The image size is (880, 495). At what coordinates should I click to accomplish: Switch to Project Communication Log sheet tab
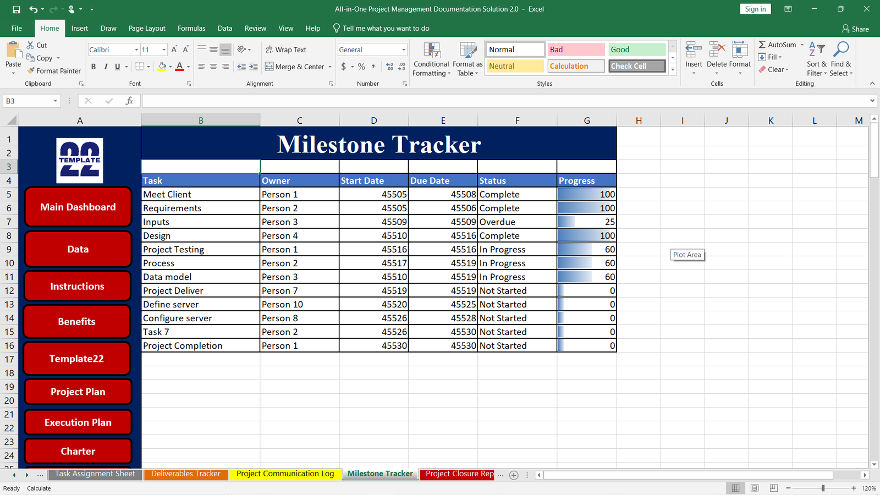(285, 474)
